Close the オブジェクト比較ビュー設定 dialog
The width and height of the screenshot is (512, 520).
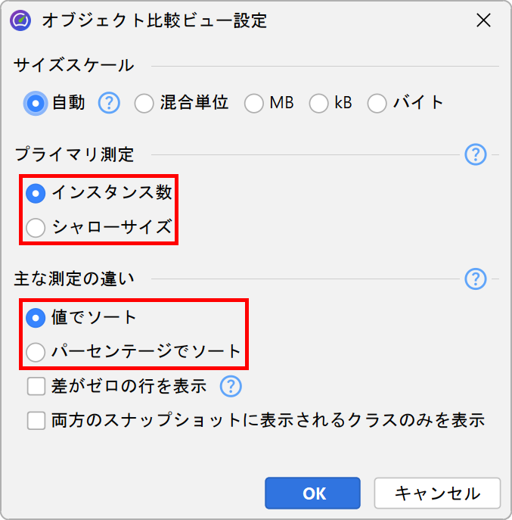click(484, 21)
